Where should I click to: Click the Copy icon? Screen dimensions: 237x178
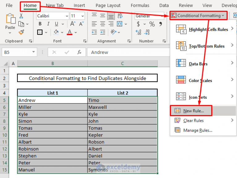(x=21, y=24)
